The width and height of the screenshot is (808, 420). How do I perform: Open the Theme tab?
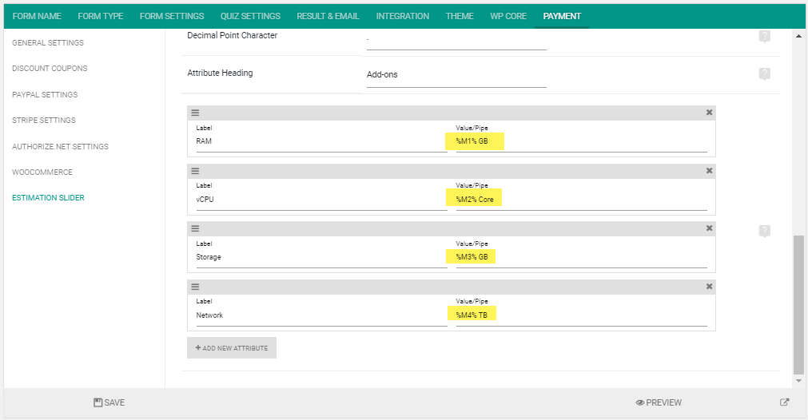tap(460, 16)
